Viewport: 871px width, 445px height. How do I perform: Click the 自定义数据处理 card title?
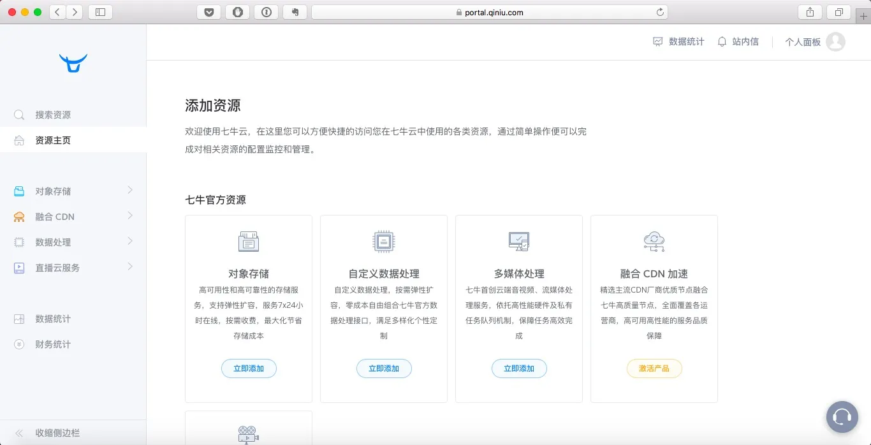(x=384, y=274)
